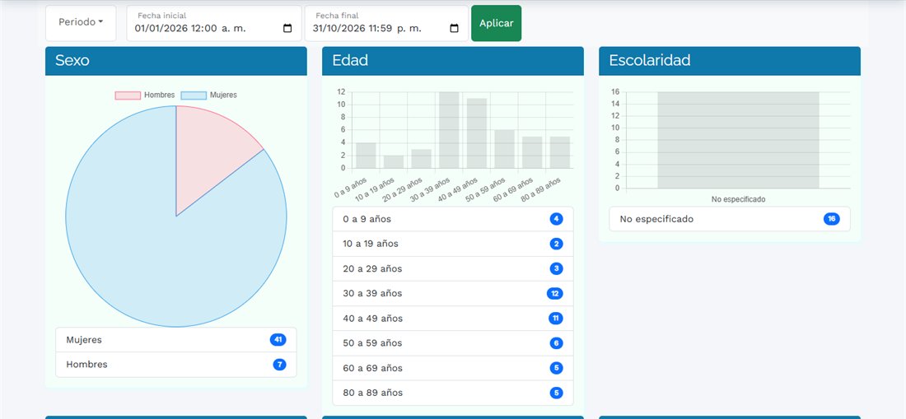Click the 7 badge beside Hombres
This screenshot has width=906, height=419.
(280, 365)
